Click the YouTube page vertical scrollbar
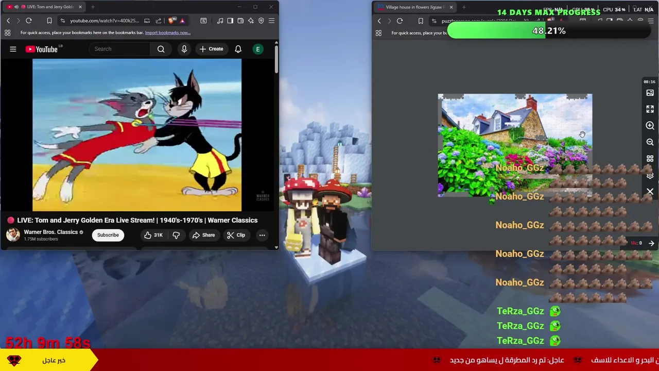 [276, 59]
